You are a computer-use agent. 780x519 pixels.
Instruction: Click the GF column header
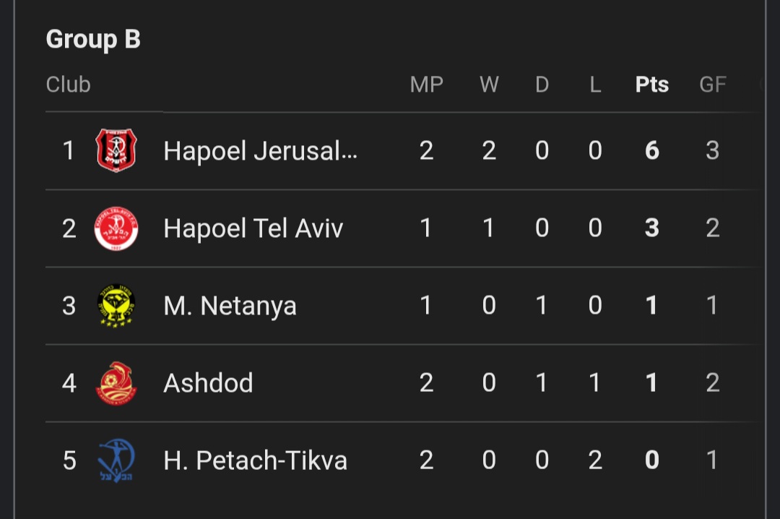[713, 85]
